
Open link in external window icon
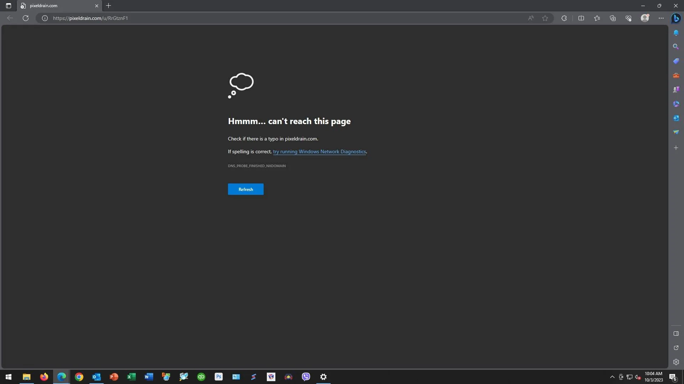coord(676,348)
